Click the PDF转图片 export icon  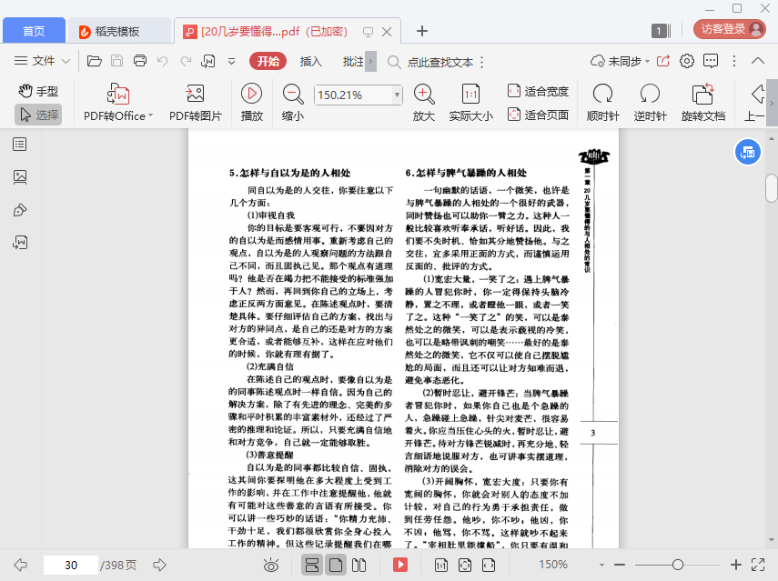pos(195,94)
